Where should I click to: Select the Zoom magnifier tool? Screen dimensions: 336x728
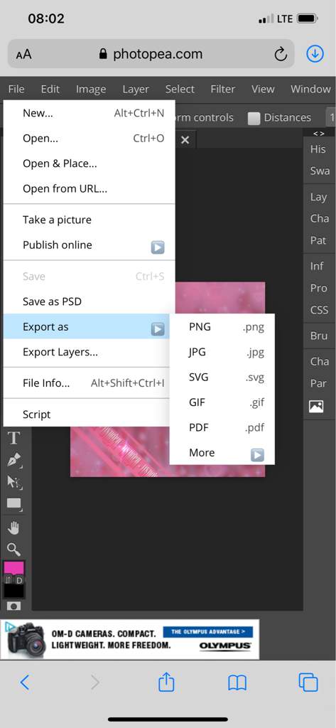click(x=14, y=550)
